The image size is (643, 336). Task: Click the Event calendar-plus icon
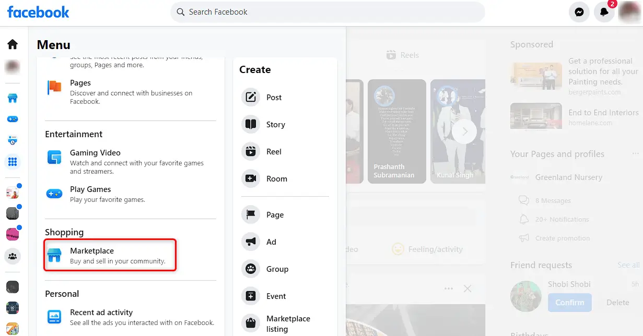[251, 296]
